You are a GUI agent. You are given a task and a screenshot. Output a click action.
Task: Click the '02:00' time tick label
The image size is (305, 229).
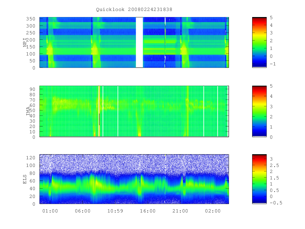point(213,211)
